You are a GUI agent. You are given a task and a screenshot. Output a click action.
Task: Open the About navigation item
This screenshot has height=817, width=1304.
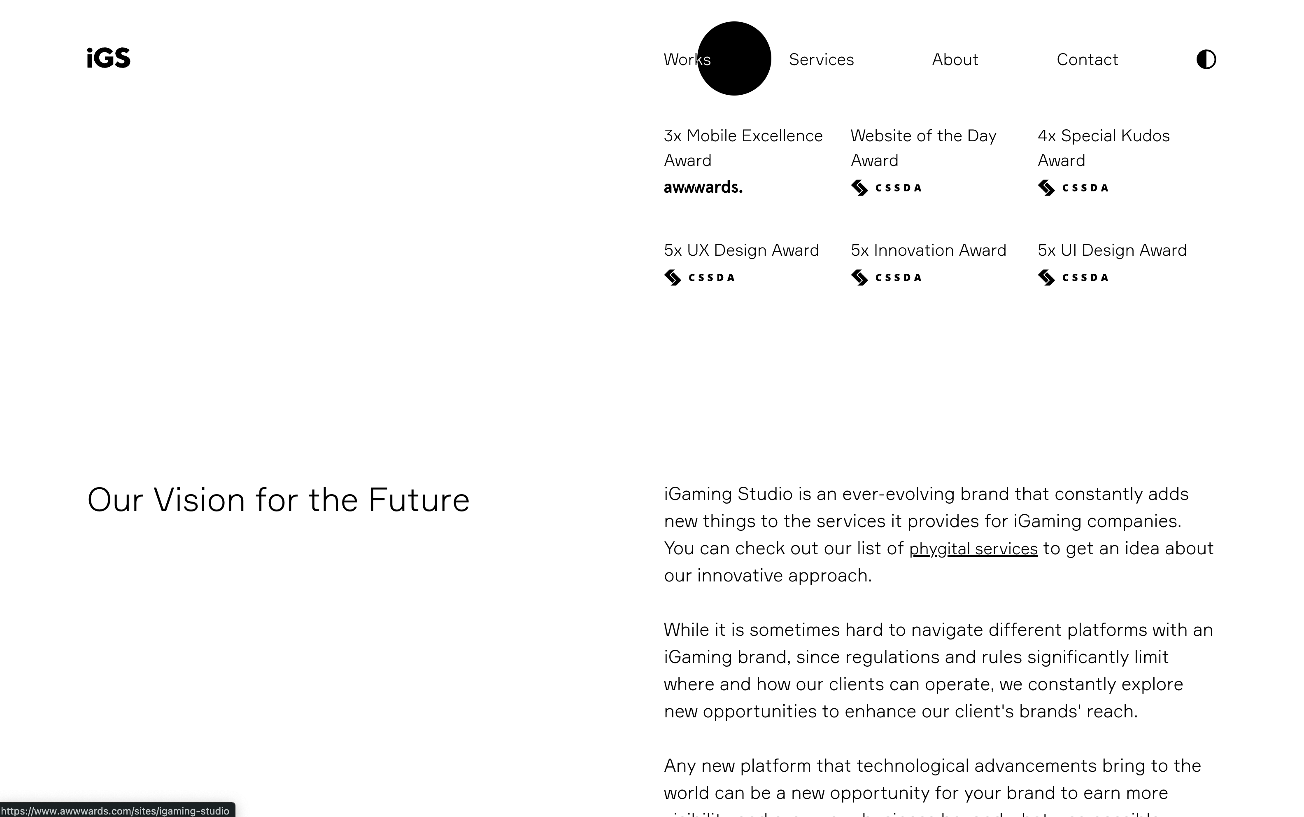[x=955, y=59]
